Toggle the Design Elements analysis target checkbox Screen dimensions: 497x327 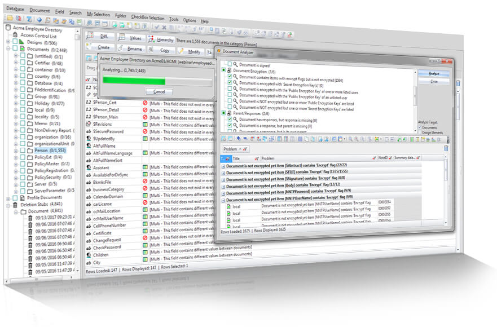point(419,132)
